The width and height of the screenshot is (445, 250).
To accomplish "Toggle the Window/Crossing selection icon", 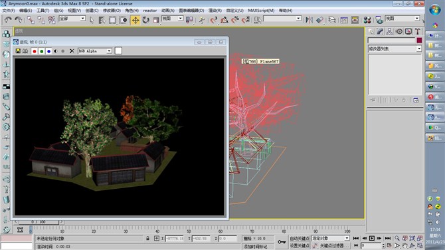I will point(123,20).
